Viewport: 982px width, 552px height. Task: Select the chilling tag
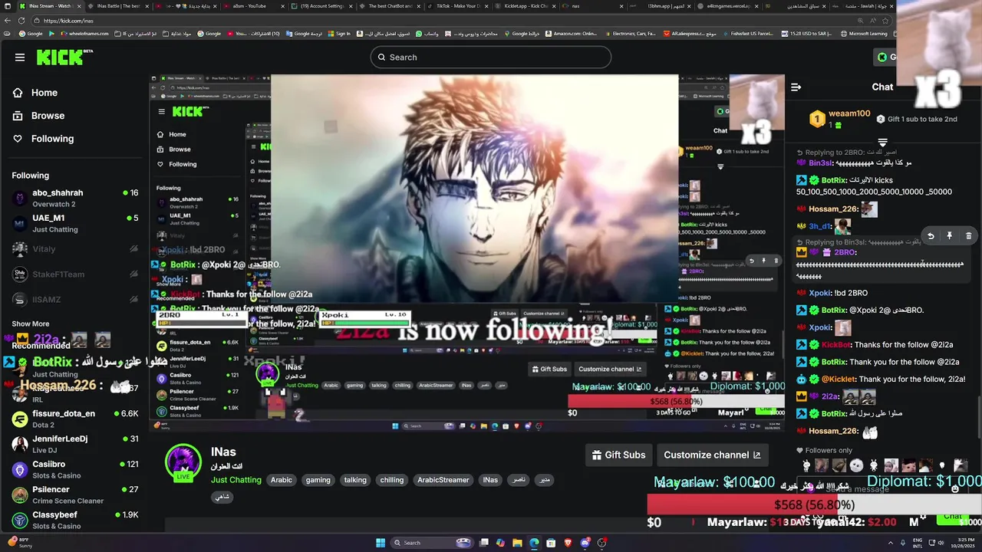point(391,480)
